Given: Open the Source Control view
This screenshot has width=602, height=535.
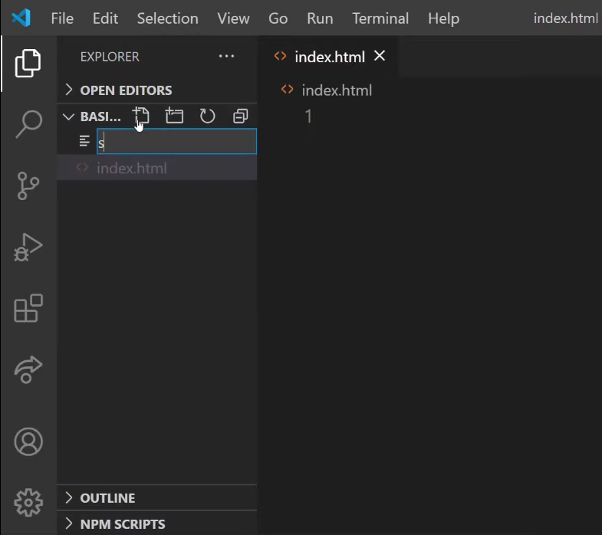Looking at the screenshot, I should (28, 185).
